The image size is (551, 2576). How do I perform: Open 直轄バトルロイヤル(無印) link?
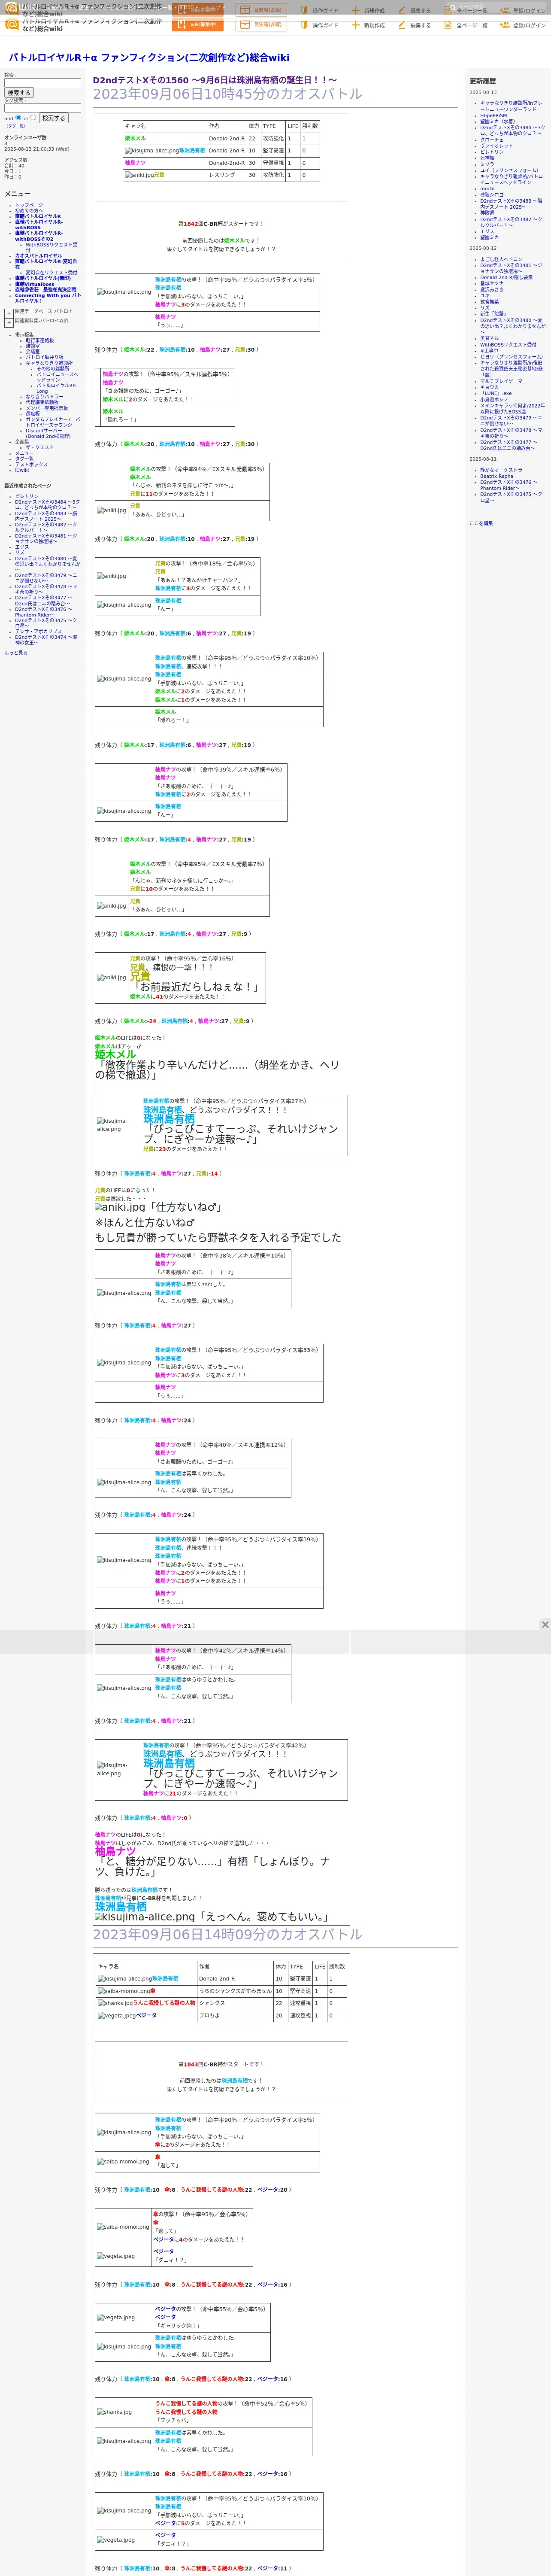(x=43, y=278)
